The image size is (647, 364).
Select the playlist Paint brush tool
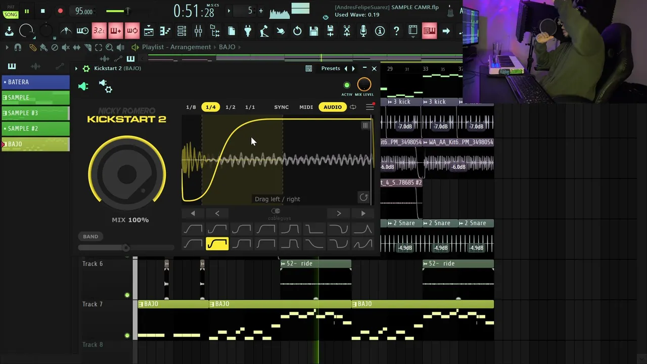pos(43,47)
